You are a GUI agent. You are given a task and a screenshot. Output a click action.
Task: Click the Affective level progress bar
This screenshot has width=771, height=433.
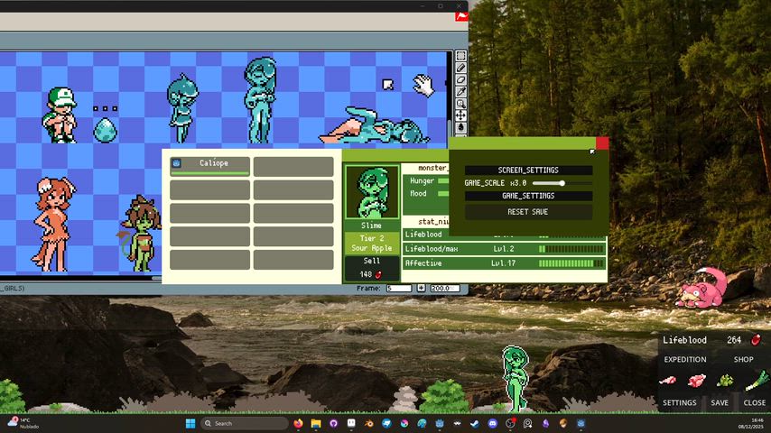[571, 263]
